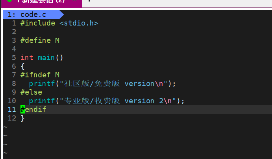Click the "#endif" directive with the green cursor
Image resolution: width=272 pixels, height=159 pixels.
33,110
